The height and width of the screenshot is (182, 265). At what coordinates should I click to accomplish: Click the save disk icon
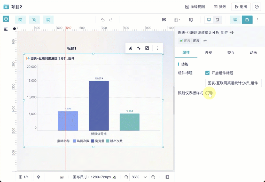coord(247,20)
